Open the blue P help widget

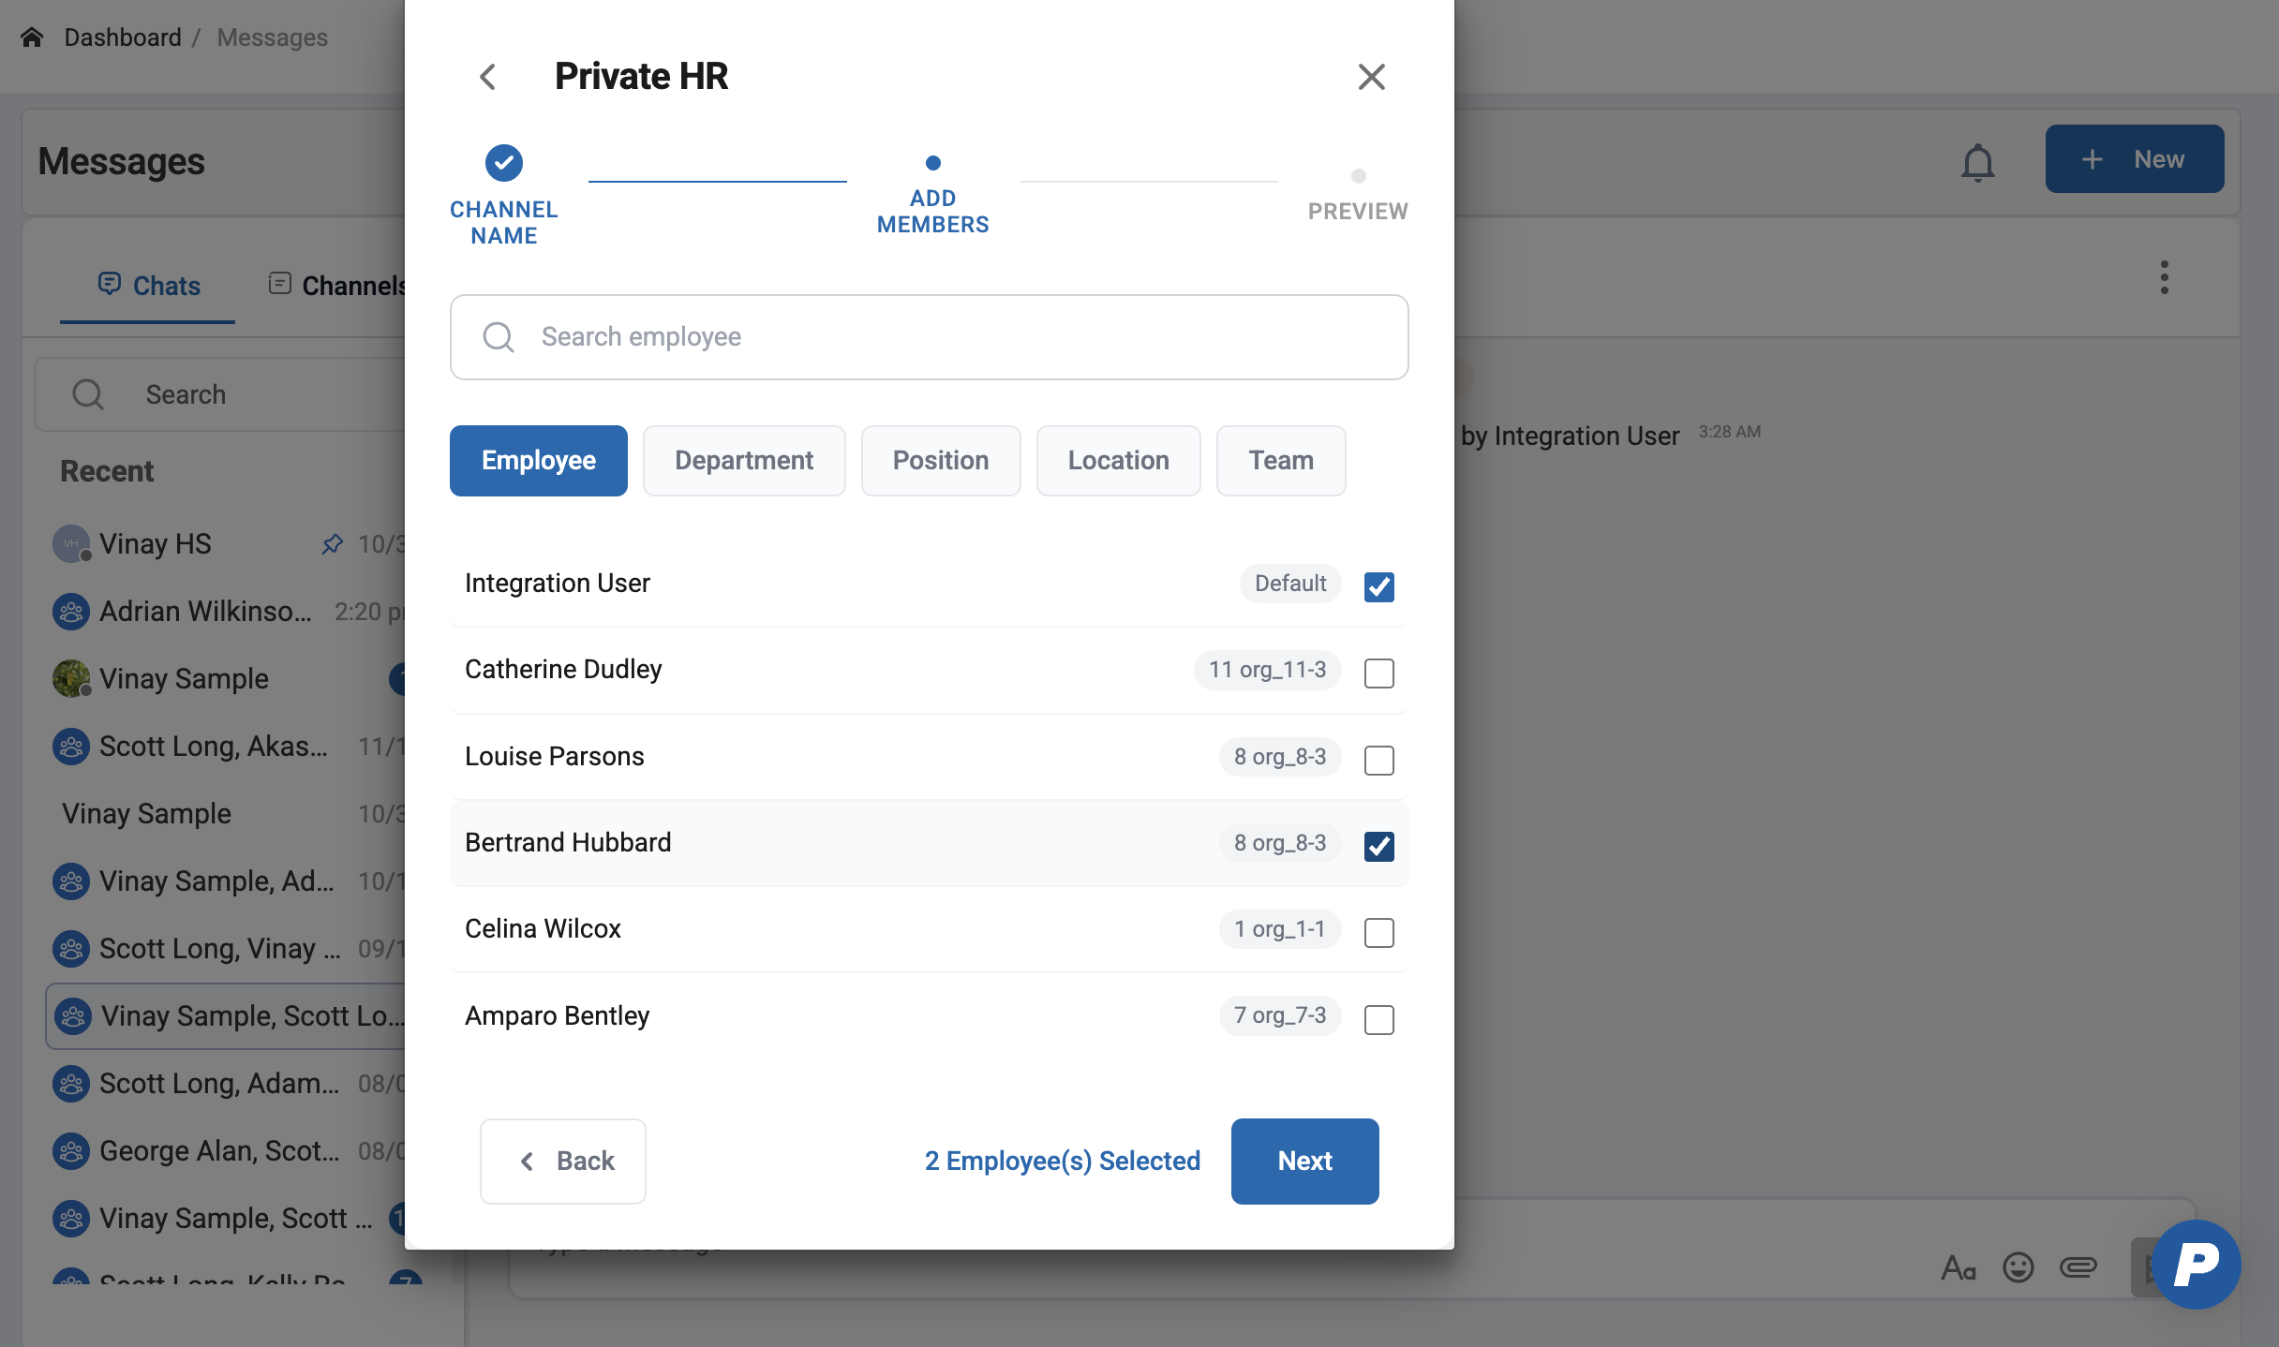[x=2196, y=1264]
